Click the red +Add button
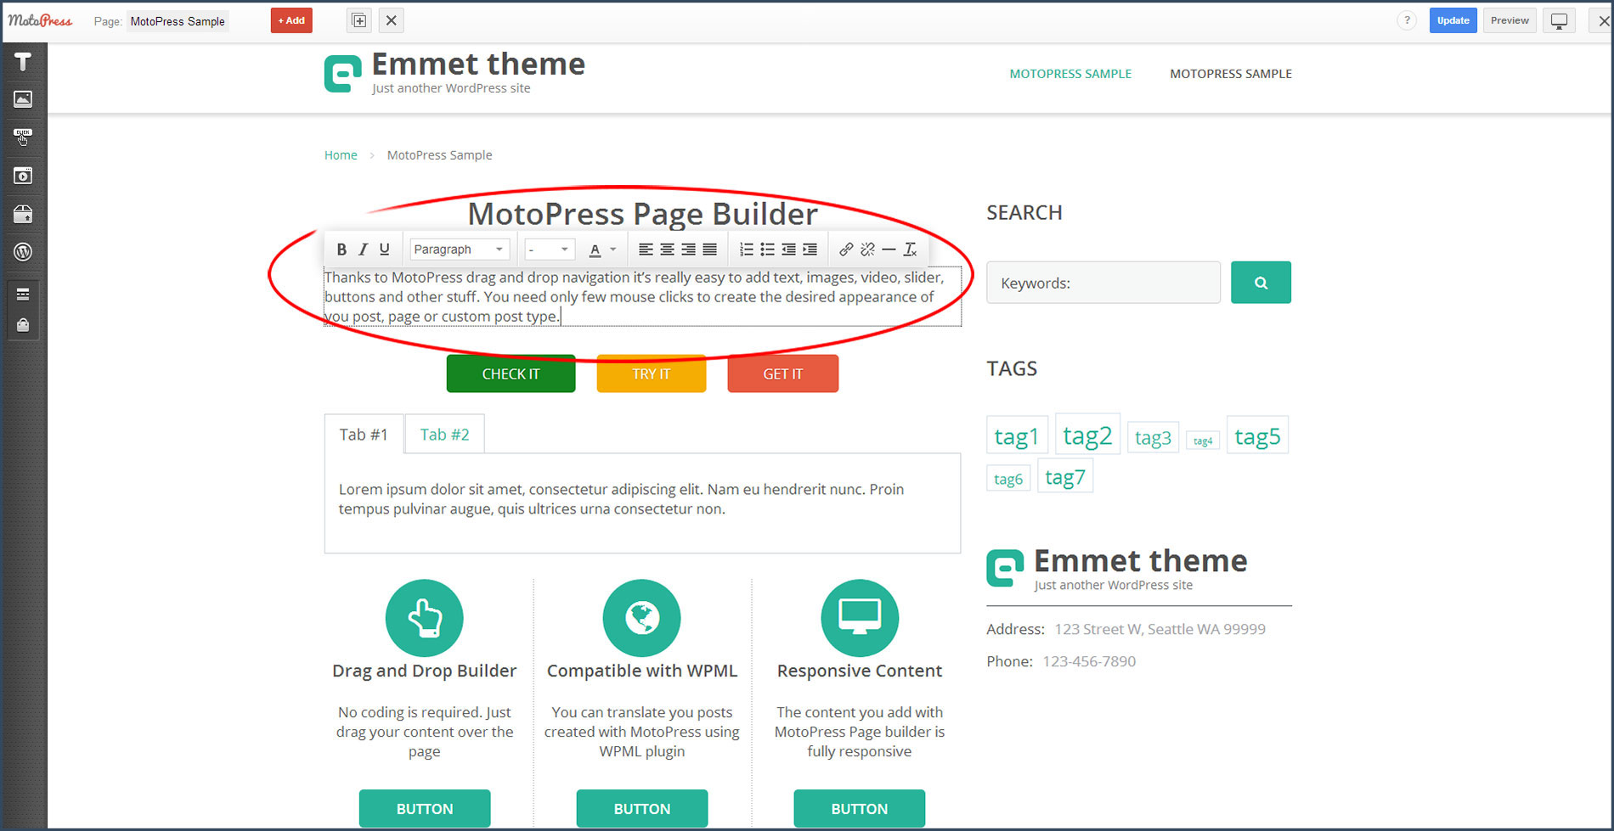 (x=291, y=20)
